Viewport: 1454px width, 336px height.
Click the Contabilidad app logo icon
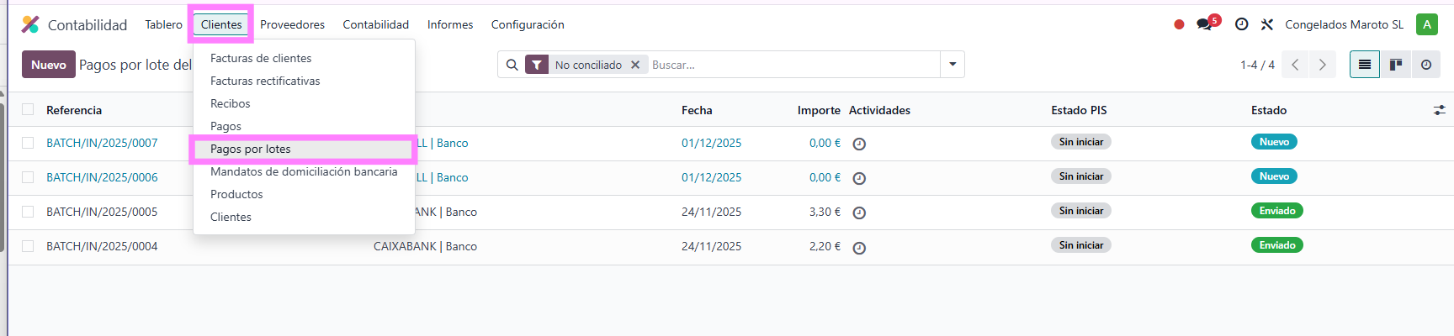tap(30, 24)
